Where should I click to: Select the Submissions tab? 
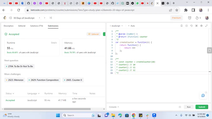[x=53, y=26]
